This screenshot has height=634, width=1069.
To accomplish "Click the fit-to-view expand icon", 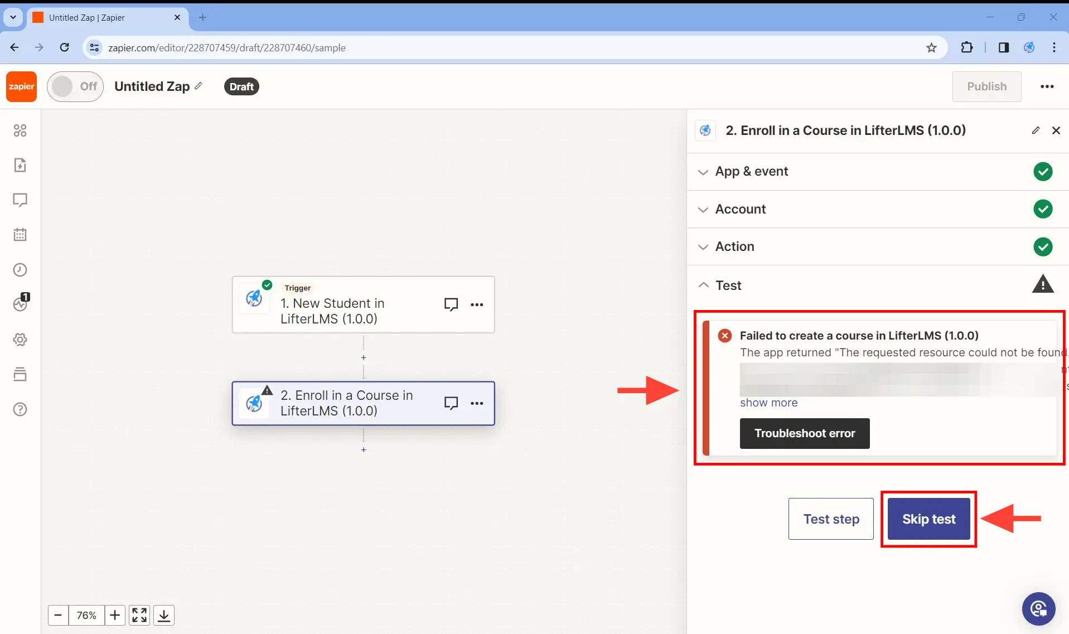I will pyautogui.click(x=139, y=615).
